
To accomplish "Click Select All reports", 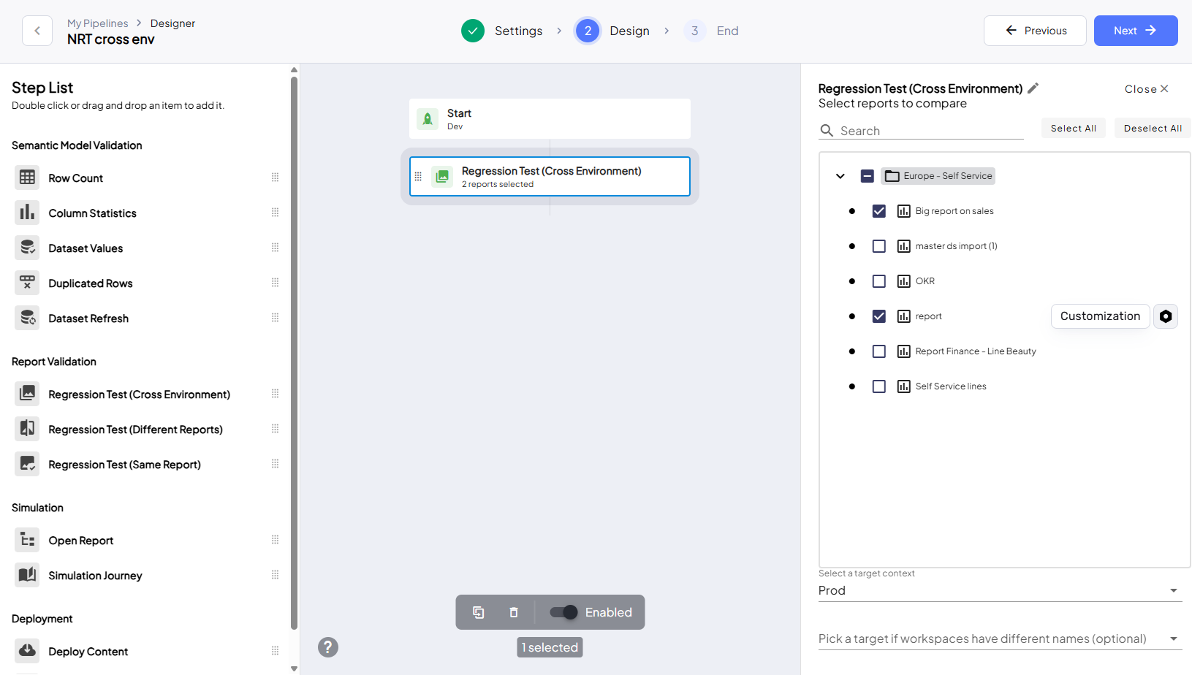I will [1074, 128].
